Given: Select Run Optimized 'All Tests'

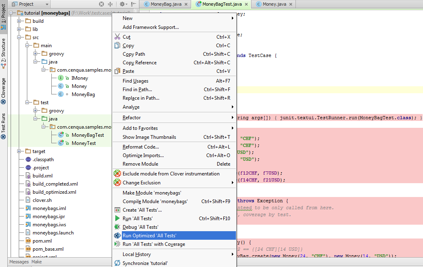Looking at the screenshot, I should [149, 236].
